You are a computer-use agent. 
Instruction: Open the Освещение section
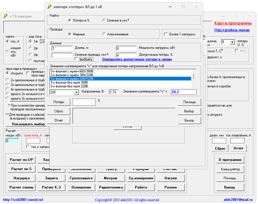(81, 187)
